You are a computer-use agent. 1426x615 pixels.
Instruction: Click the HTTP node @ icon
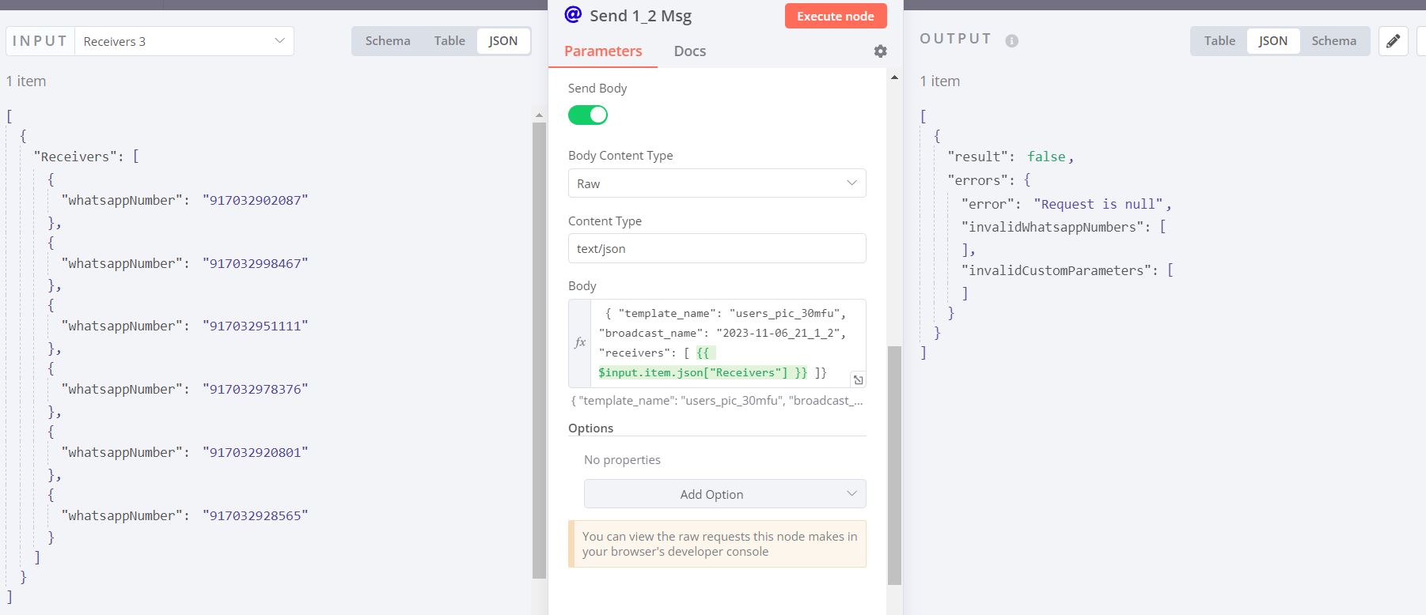pos(573,15)
